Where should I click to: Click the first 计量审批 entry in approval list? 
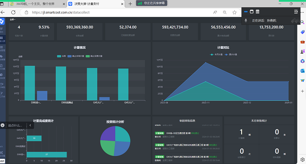[x=177, y=133]
